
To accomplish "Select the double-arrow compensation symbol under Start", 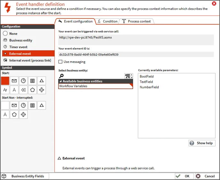I will (23, 90).
